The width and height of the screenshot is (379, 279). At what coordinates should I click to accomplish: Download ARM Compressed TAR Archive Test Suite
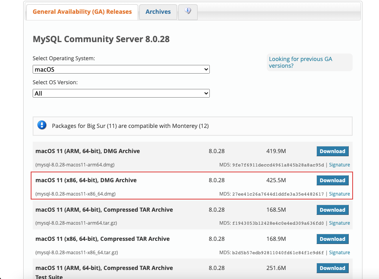click(x=333, y=268)
